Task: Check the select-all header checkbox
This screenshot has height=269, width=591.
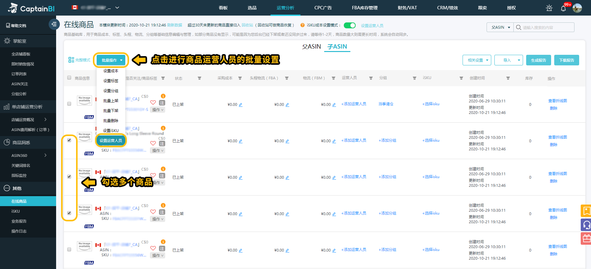Action: coord(69,78)
